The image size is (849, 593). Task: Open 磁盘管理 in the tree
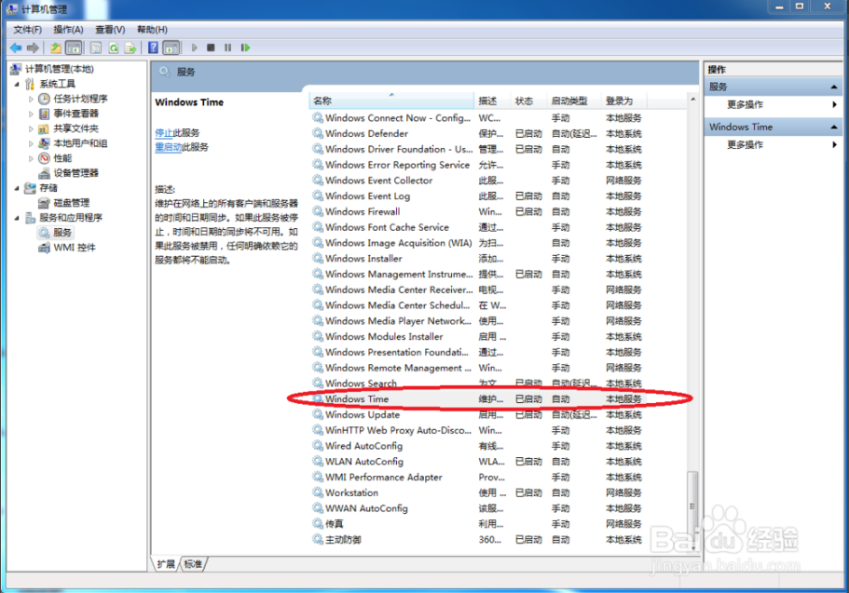pyautogui.click(x=72, y=203)
